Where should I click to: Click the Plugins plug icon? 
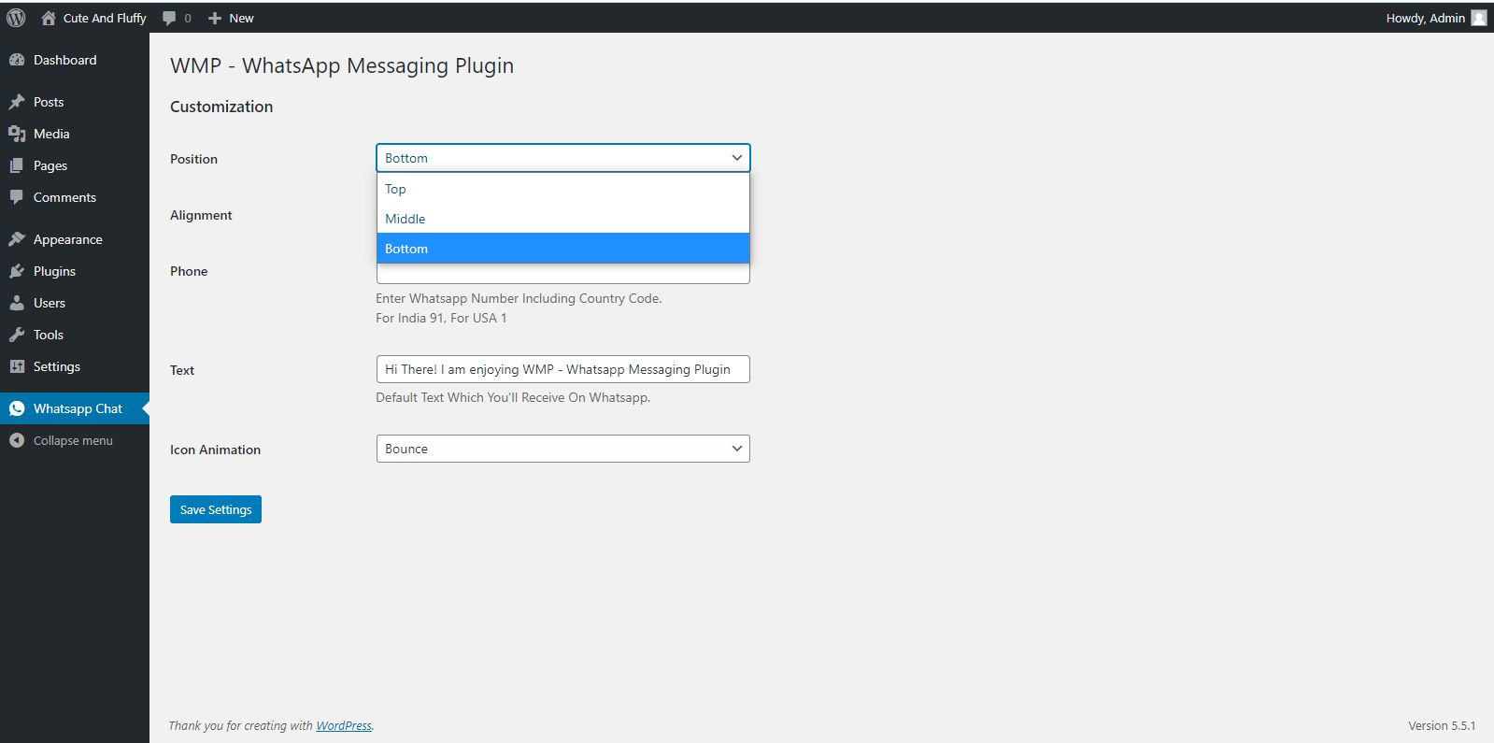point(17,271)
